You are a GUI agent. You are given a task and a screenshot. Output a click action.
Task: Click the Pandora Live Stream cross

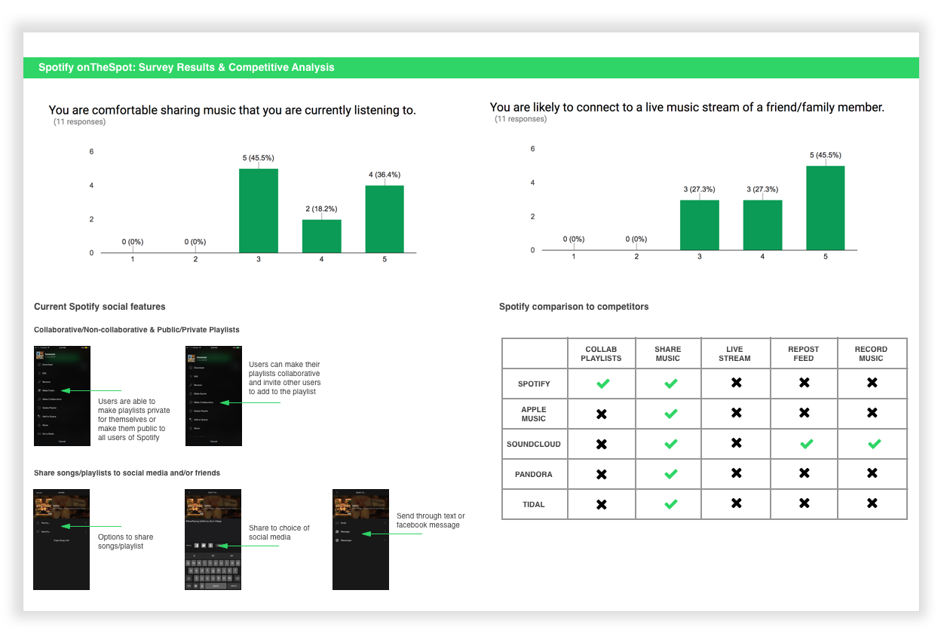737,473
